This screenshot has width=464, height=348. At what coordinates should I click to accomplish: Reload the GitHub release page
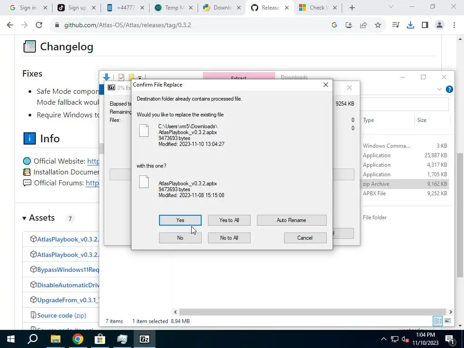(39, 25)
